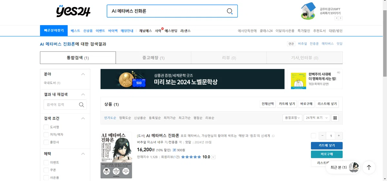Click the 전체선택 button
Image resolution: width=387 pixels, height=181 pixels.
click(x=268, y=104)
